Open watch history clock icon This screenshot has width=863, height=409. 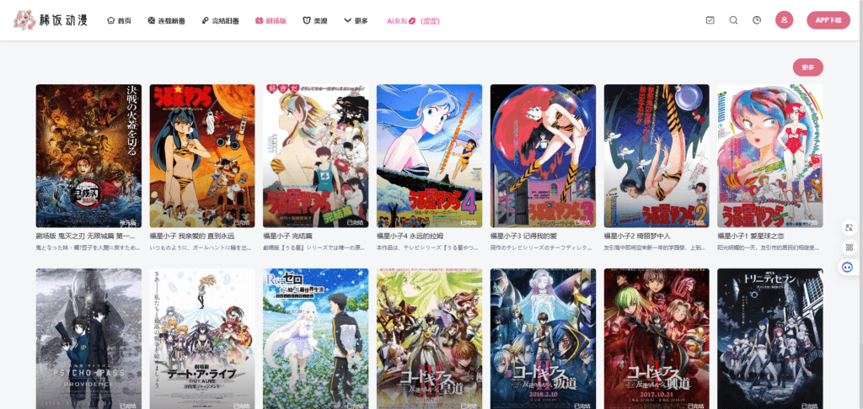758,20
